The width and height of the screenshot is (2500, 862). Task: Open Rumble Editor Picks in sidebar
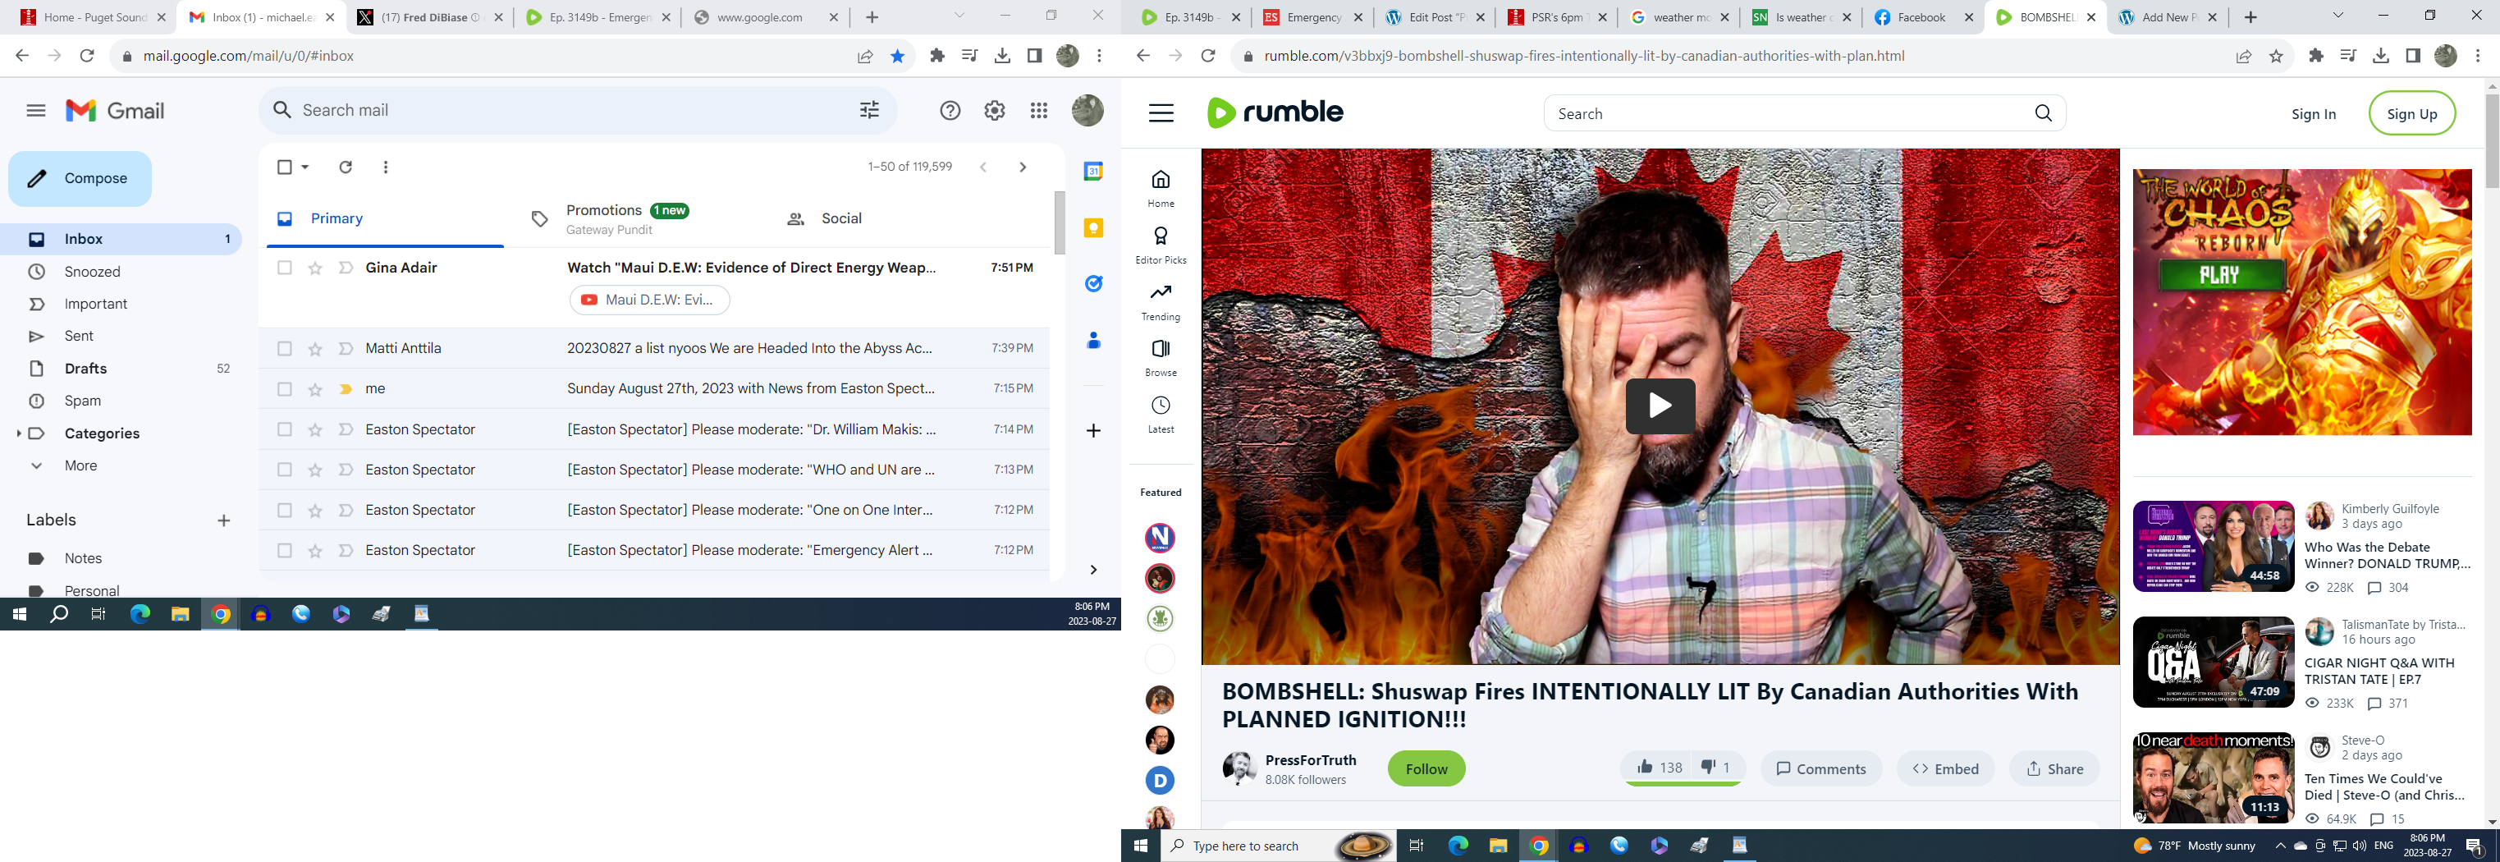(1161, 245)
